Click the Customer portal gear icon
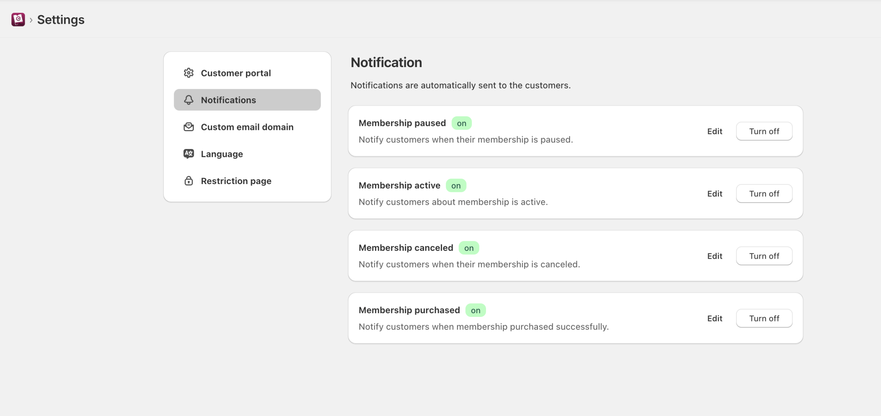Viewport: 881px width, 416px height. pos(189,73)
